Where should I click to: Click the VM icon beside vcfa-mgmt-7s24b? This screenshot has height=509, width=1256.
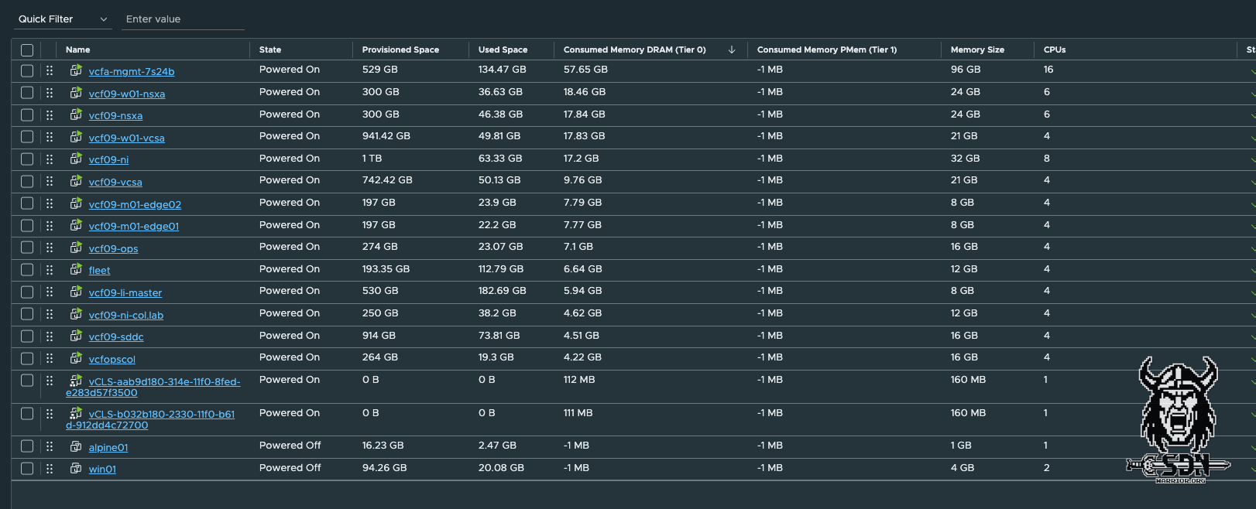pyautogui.click(x=76, y=70)
